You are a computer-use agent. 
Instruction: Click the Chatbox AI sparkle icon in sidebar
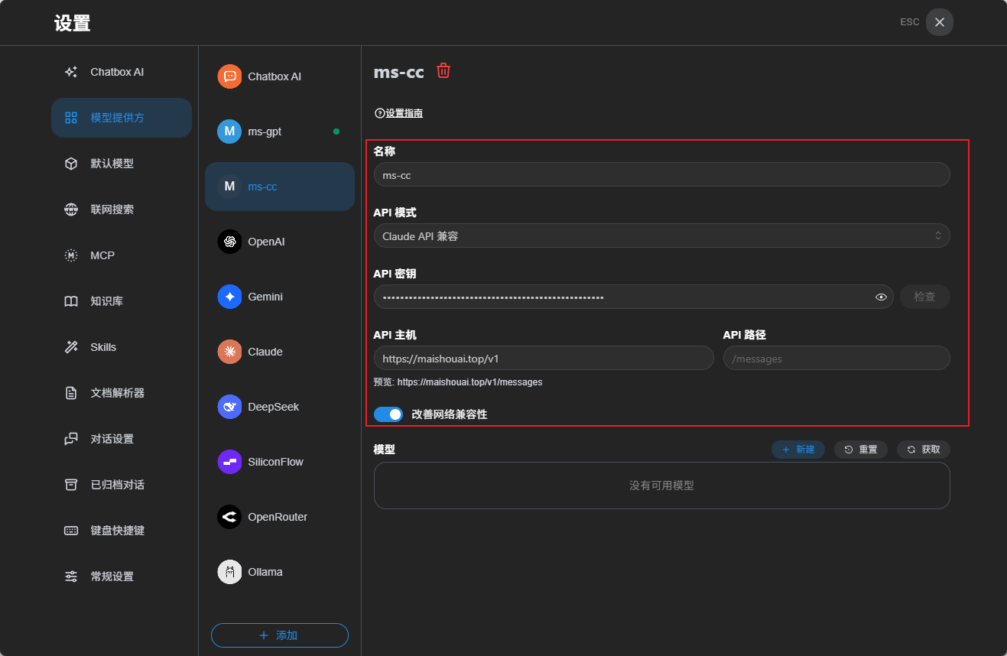coord(71,72)
